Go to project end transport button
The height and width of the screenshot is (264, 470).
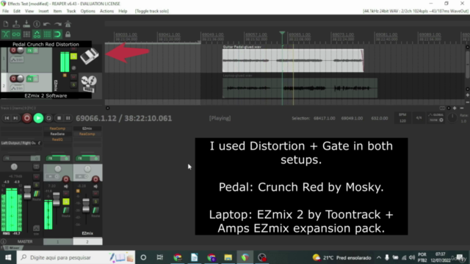coord(15,118)
